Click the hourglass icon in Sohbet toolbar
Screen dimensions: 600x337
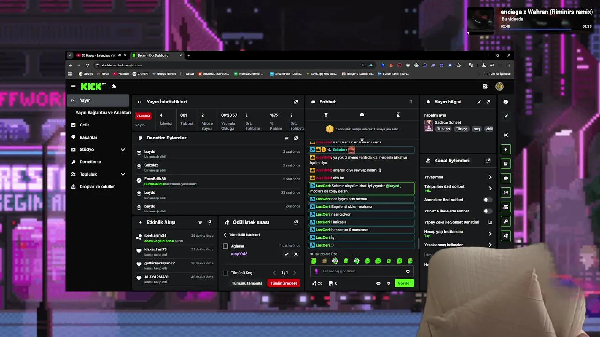point(398,115)
